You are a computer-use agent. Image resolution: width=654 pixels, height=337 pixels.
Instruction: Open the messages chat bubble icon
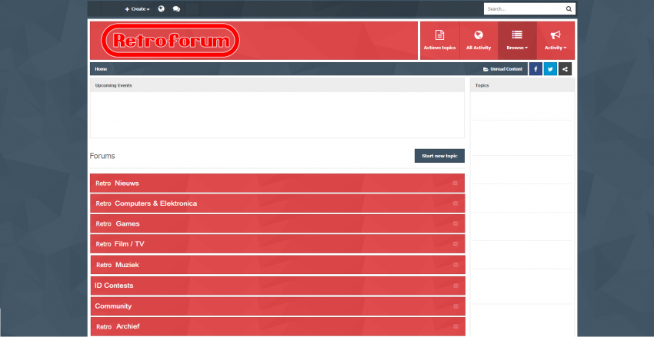(x=176, y=9)
